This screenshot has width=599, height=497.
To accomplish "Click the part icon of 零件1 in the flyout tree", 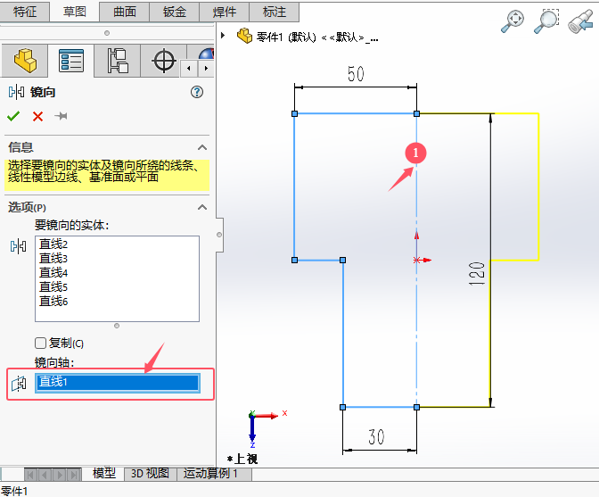I will point(244,36).
